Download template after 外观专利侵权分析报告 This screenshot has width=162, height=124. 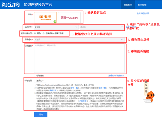tap(102, 88)
